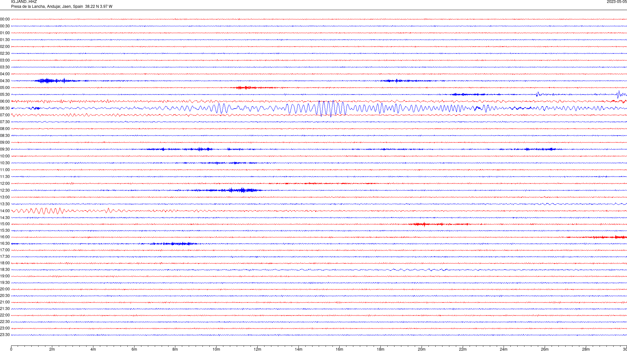
Task: Click the 18m tick on the time axis
Action: click(x=380, y=349)
